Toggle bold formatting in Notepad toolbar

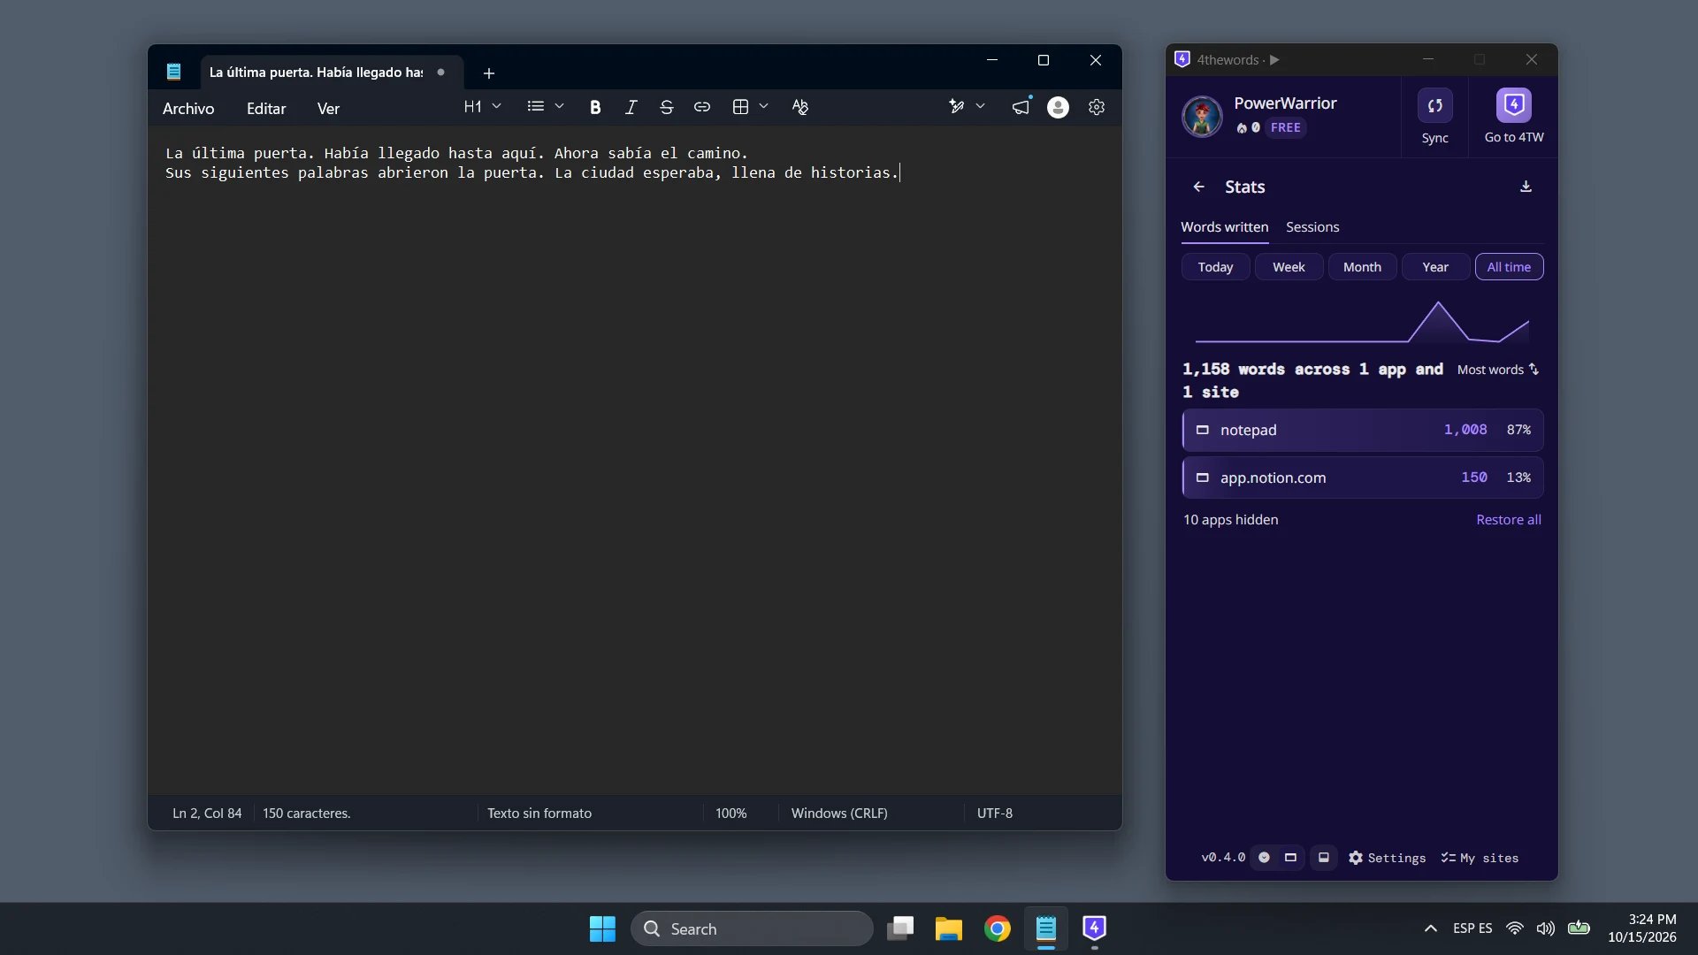click(x=595, y=107)
